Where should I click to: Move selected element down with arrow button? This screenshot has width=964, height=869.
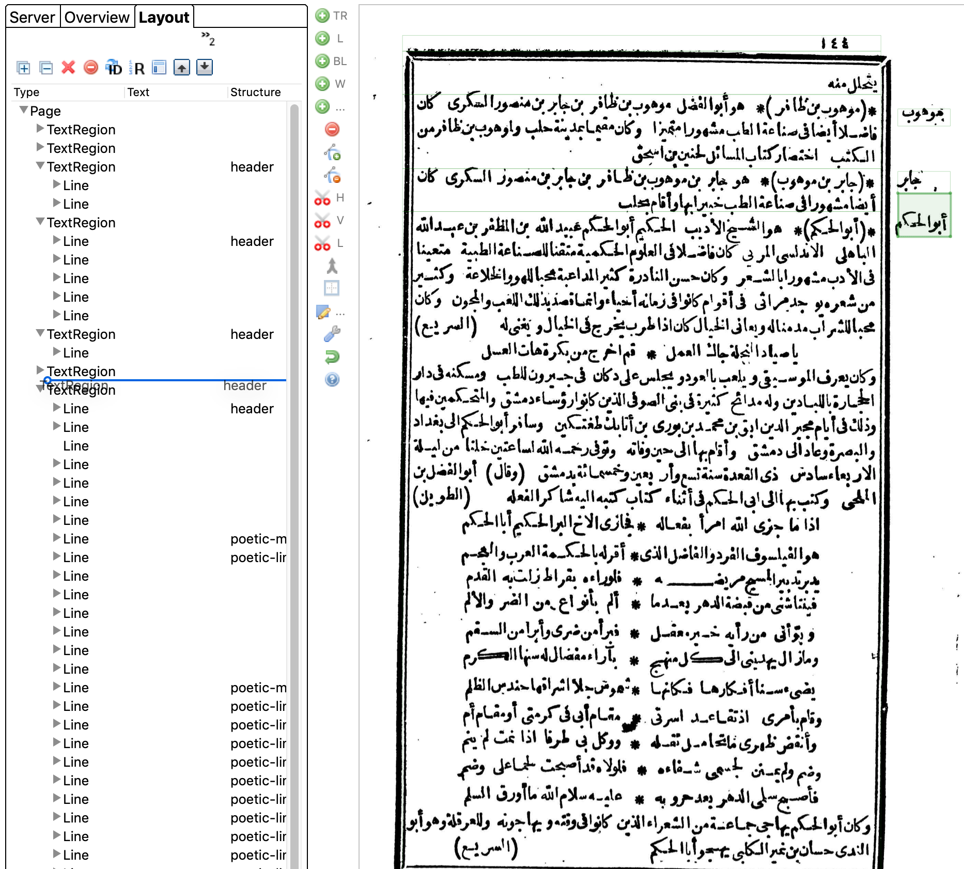[x=204, y=68]
